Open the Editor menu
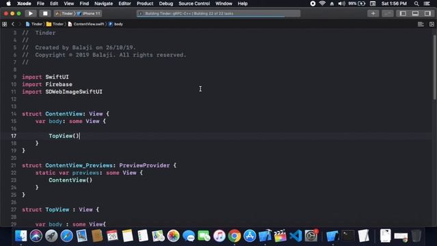Image resolution: width=437 pixels, height=246 pixels. (124, 3)
